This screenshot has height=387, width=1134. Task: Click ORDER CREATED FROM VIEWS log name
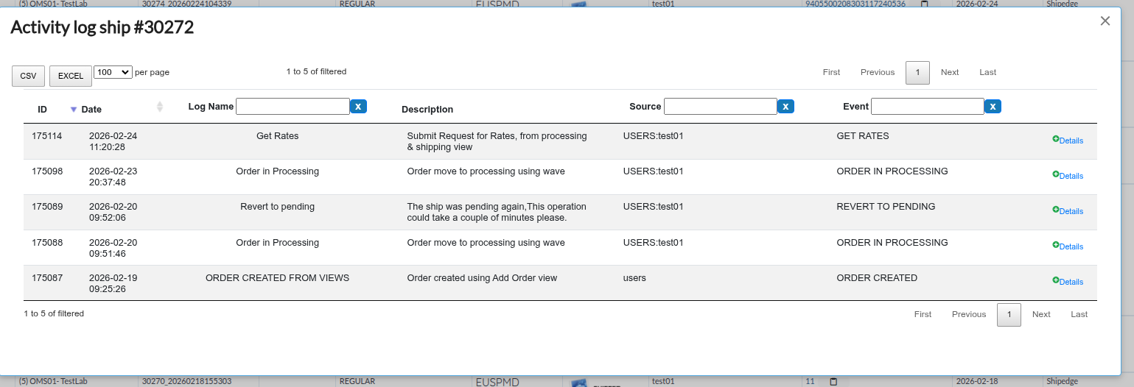pyautogui.click(x=277, y=277)
